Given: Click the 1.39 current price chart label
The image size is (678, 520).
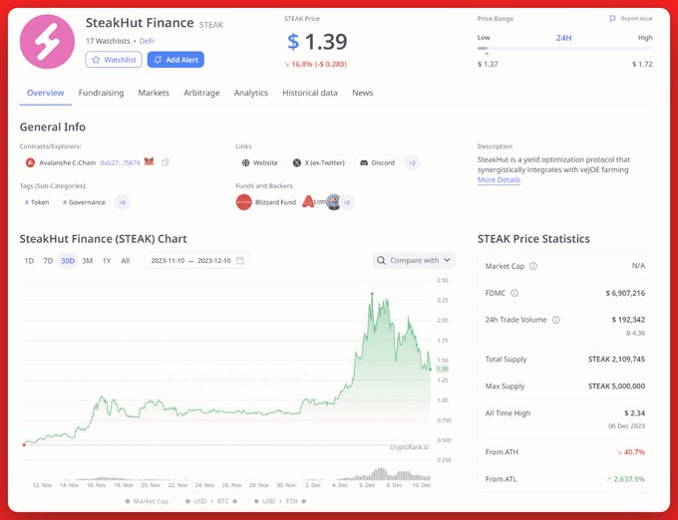Looking at the screenshot, I should click(442, 369).
